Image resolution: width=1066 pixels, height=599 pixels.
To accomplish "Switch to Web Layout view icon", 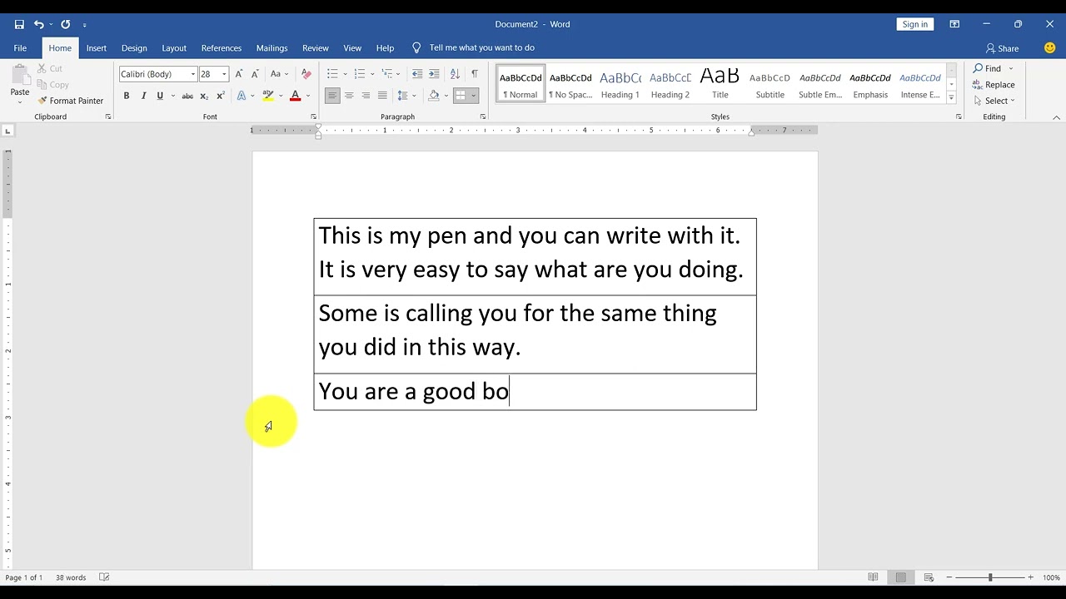I will pyautogui.click(x=929, y=577).
